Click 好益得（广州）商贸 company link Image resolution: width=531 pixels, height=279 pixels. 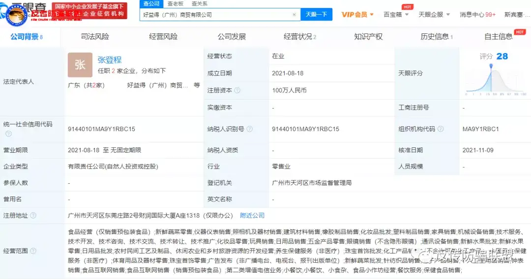[157, 85]
